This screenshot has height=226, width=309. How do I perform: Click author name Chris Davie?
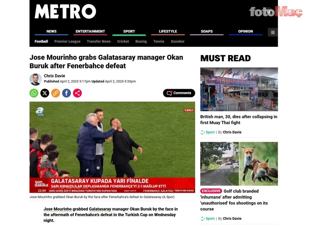click(x=54, y=76)
